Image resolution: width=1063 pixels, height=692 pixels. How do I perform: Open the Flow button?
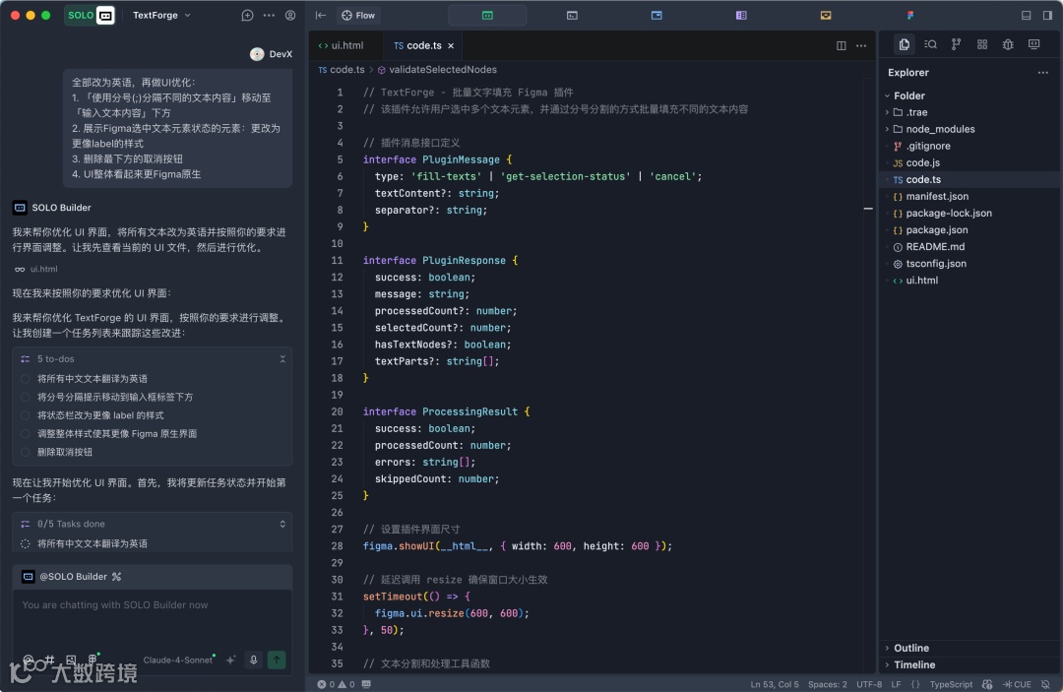pos(358,15)
